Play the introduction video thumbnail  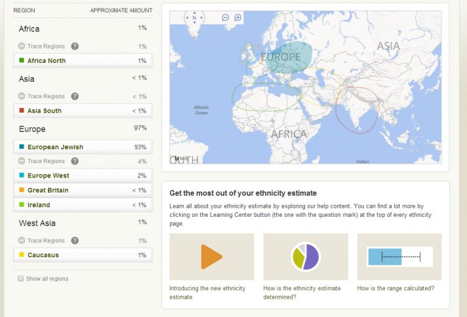pyautogui.click(x=211, y=257)
